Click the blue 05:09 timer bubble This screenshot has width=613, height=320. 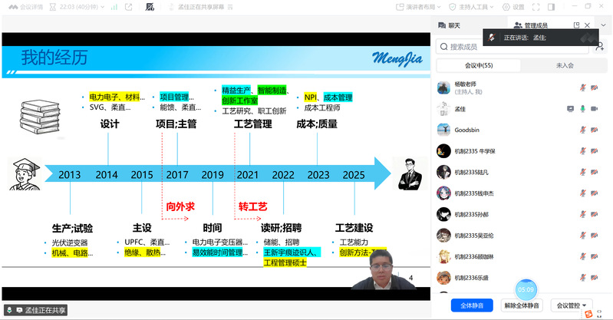tap(525, 289)
